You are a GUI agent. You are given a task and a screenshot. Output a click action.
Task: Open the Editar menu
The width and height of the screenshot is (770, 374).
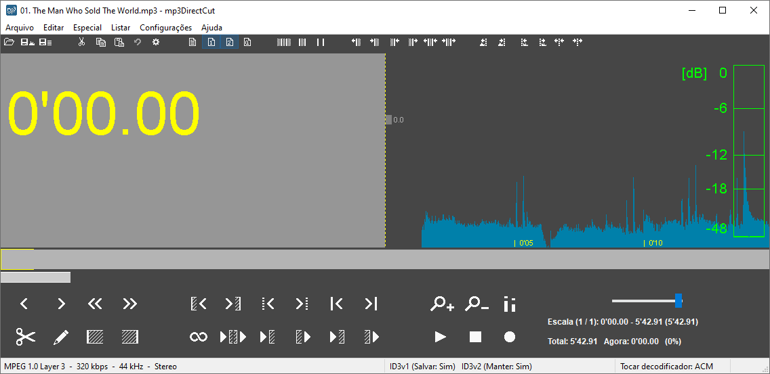click(x=54, y=28)
